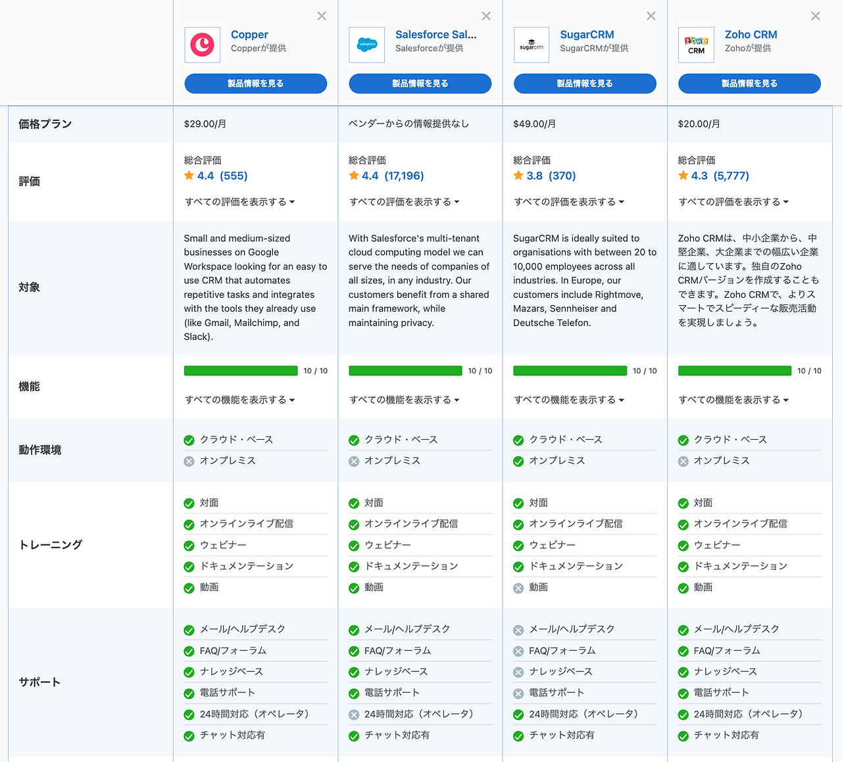The image size is (842, 762).
Task: Click SugarCRM's green 10/10 feature bar
Action: (x=570, y=371)
